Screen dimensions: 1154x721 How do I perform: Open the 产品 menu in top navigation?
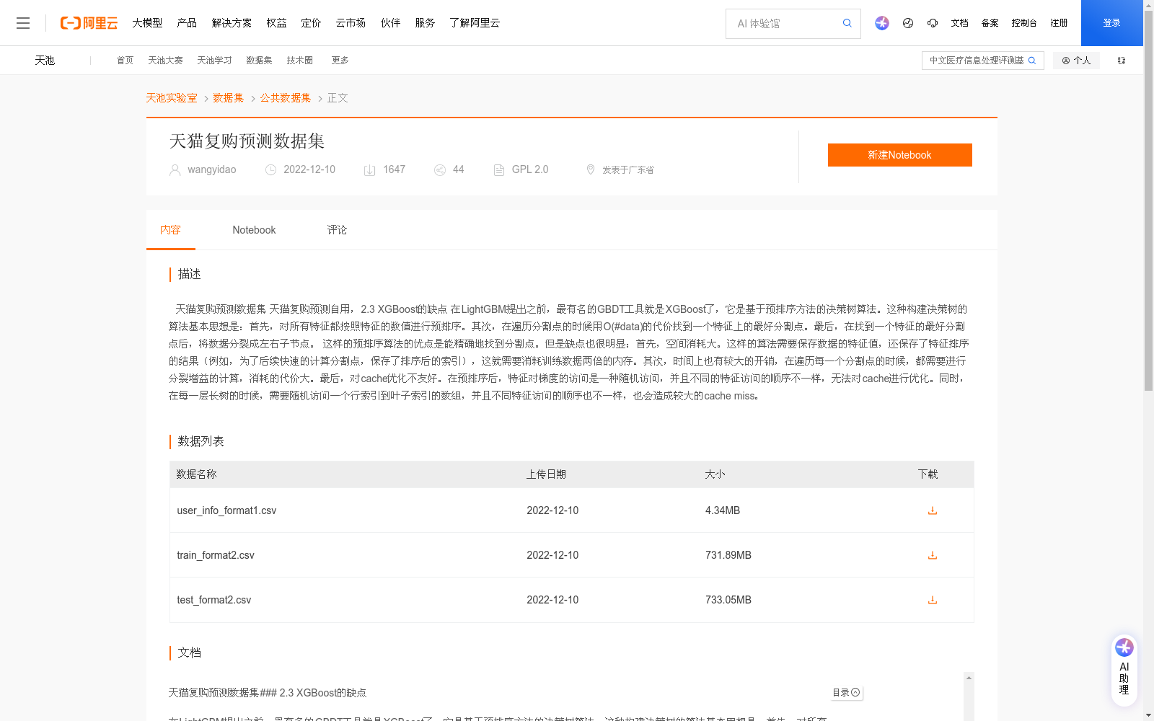[187, 23]
